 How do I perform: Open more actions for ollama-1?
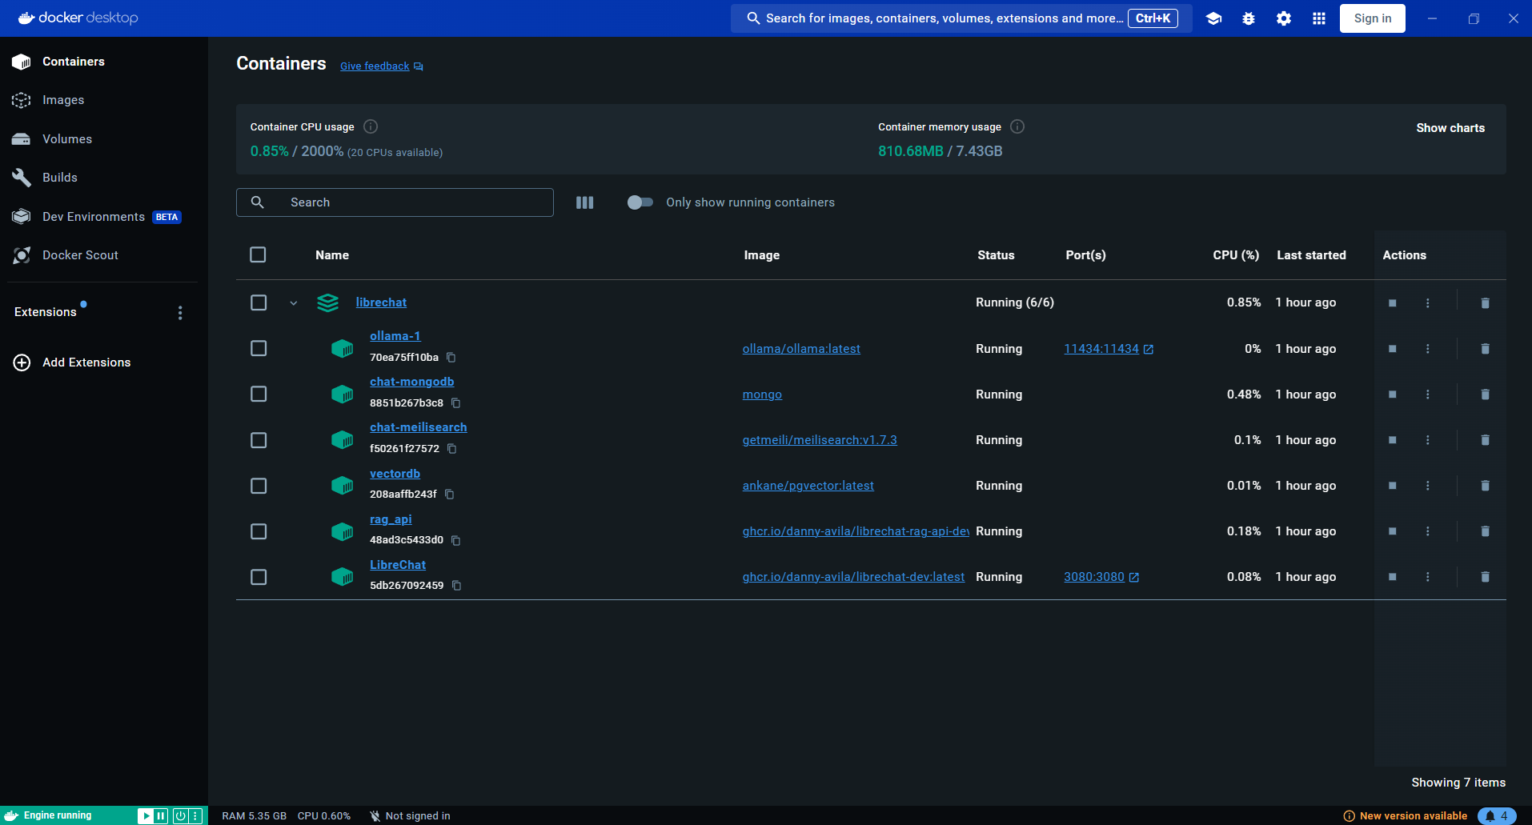tap(1428, 349)
